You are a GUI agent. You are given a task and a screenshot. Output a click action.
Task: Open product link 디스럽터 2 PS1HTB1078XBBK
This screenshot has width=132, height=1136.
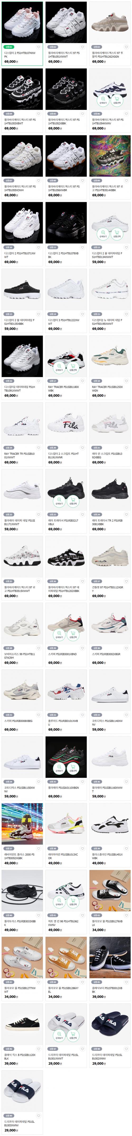coord(63,255)
